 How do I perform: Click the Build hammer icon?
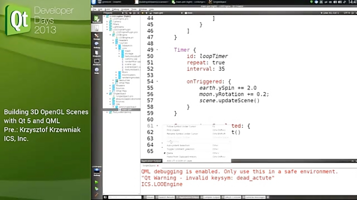(x=96, y=194)
